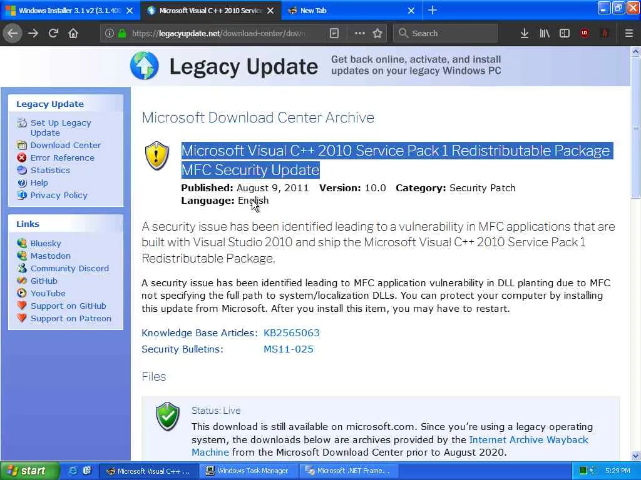Viewport: 641px width, 480px height.
Task: Open Support on GitHub link
Action: [68, 306]
